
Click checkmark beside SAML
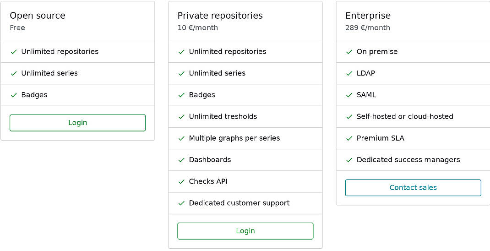[349, 95]
